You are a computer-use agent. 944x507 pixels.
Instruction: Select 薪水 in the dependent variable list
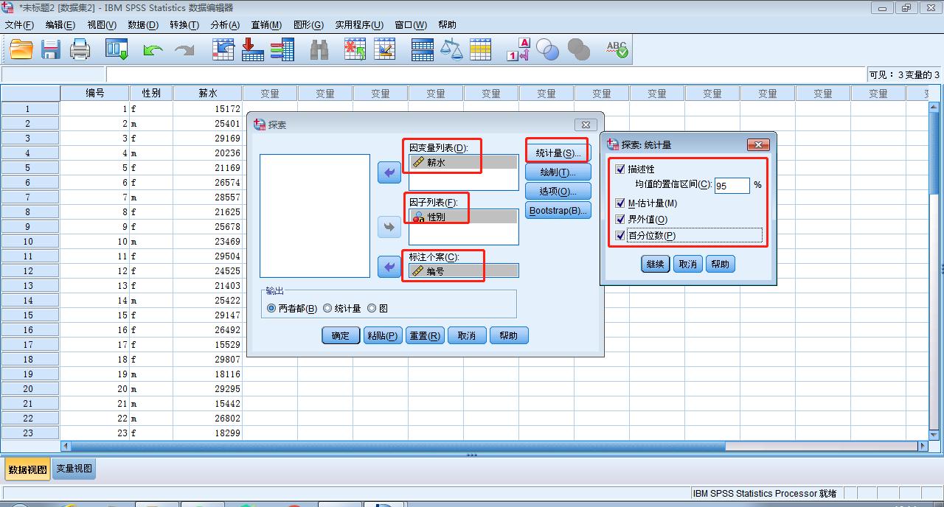464,162
